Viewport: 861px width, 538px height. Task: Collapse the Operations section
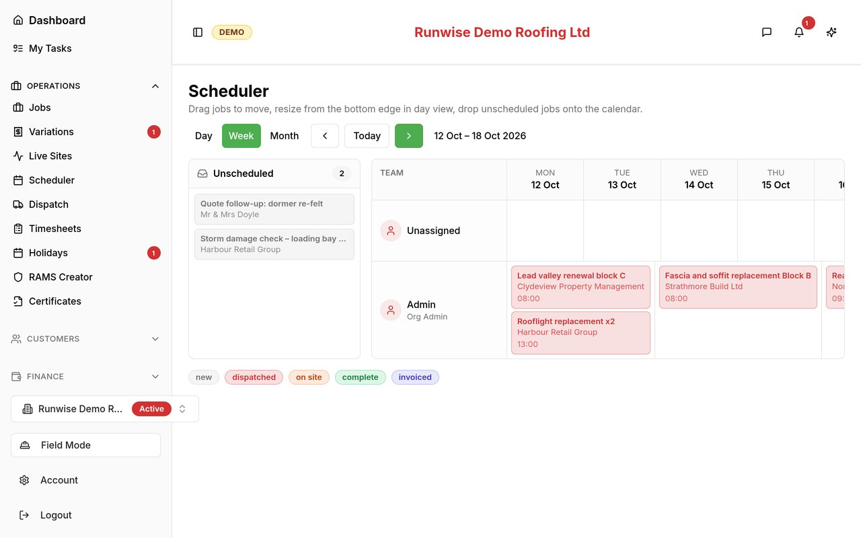point(86,86)
